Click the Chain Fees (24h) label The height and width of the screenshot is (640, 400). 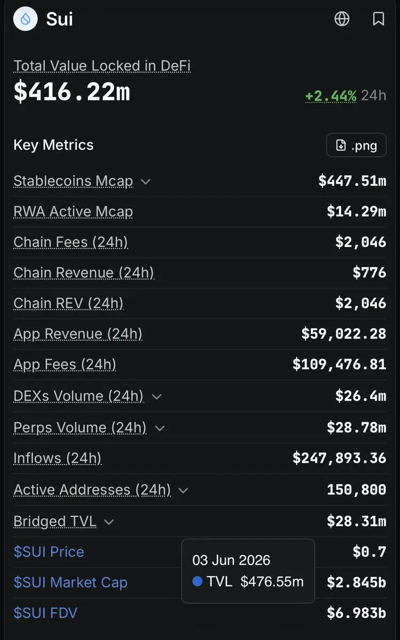pos(70,242)
